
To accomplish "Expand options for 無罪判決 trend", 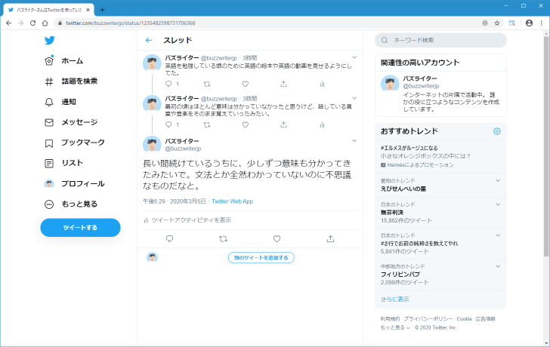I will click(498, 204).
